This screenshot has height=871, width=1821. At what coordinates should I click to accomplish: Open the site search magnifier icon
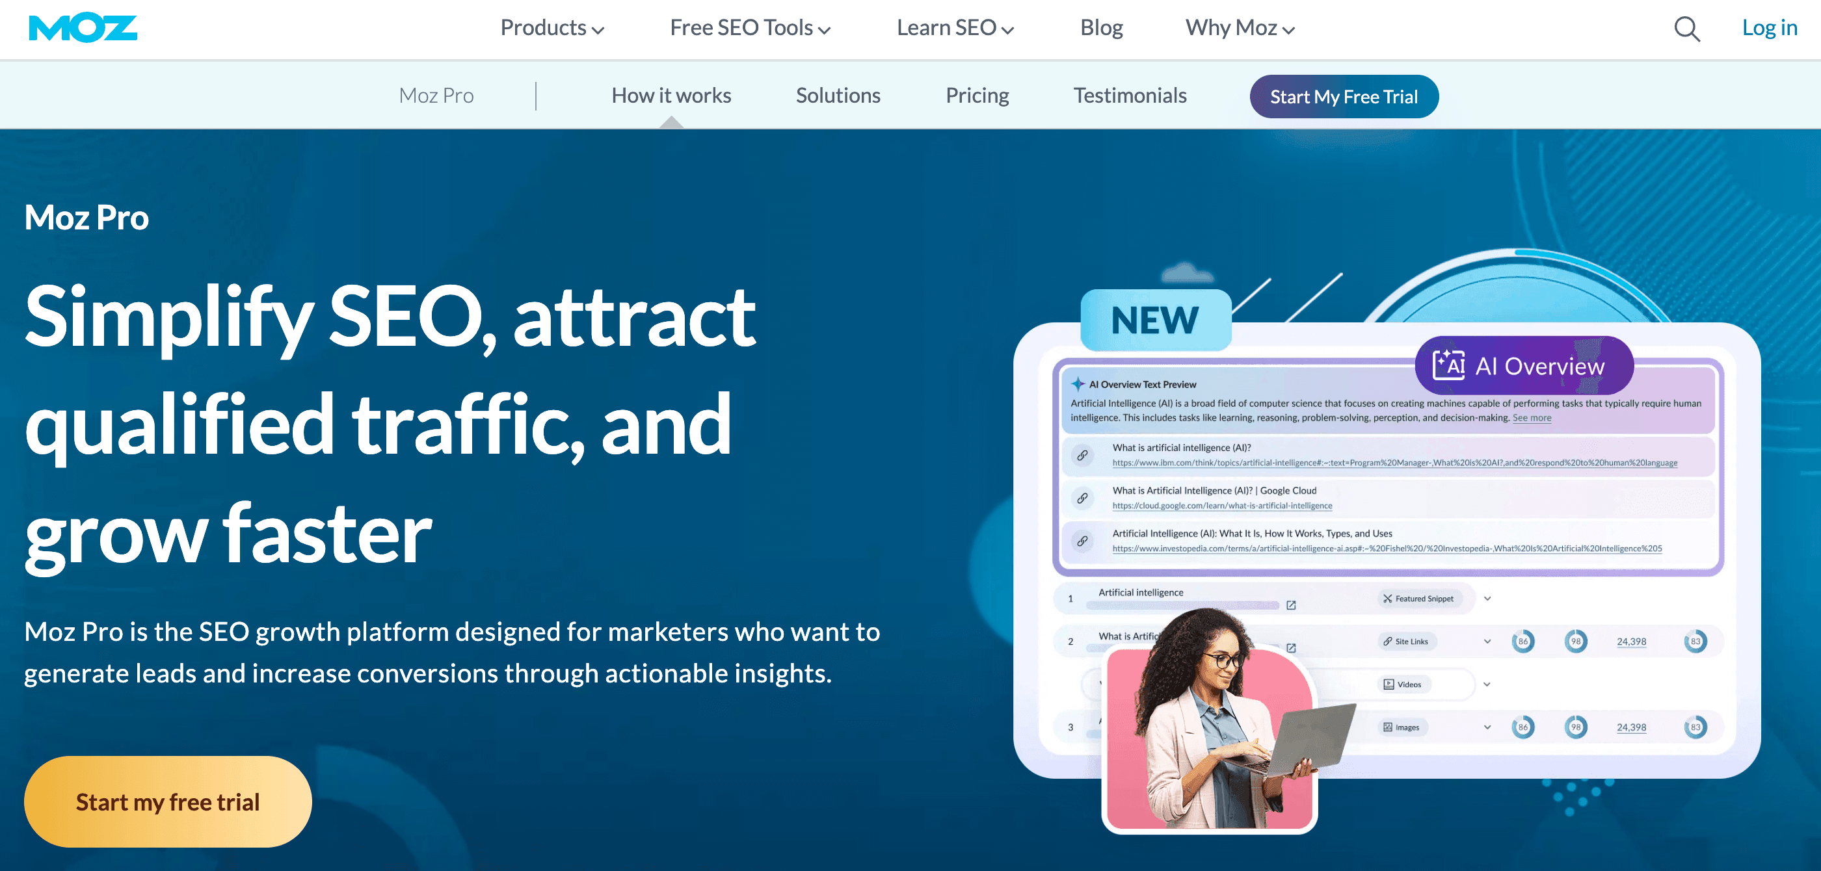pyautogui.click(x=1686, y=29)
